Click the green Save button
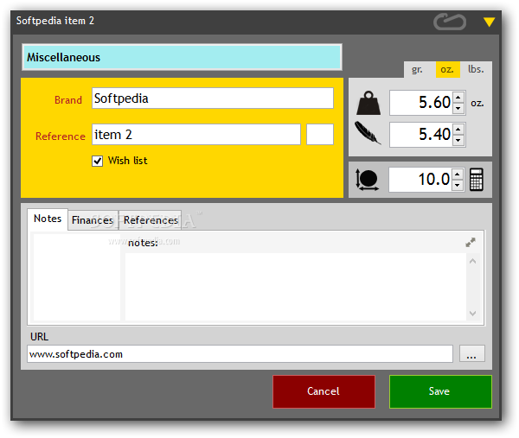519x438 pixels. pos(440,391)
